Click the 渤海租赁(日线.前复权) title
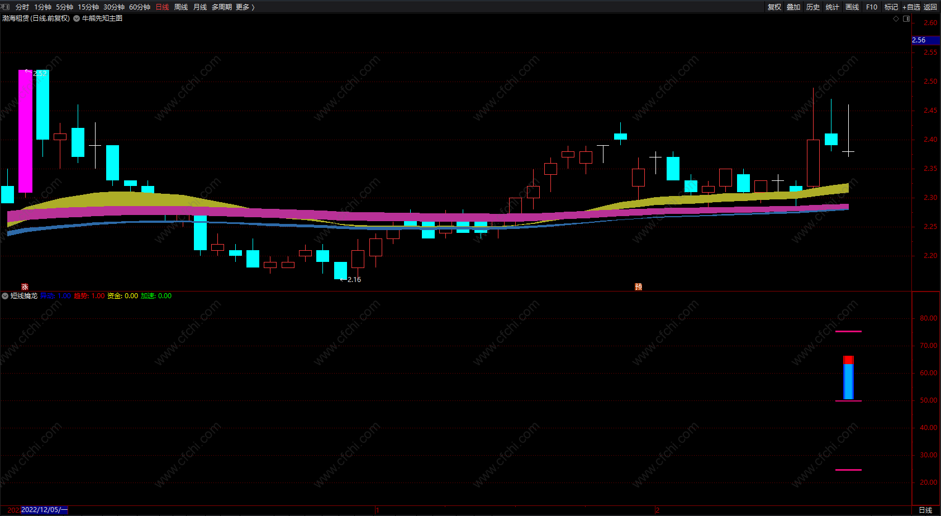This screenshot has height=516, width=941. [36, 18]
